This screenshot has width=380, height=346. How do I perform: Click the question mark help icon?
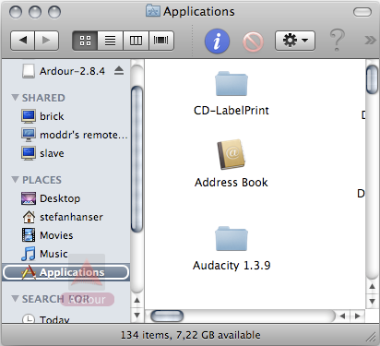click(x=338, y=40)
